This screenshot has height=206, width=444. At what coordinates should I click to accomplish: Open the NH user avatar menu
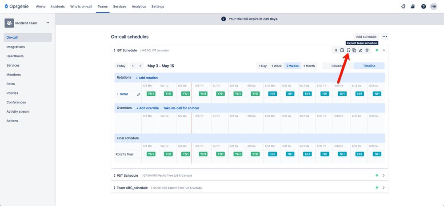click(434, 7)
